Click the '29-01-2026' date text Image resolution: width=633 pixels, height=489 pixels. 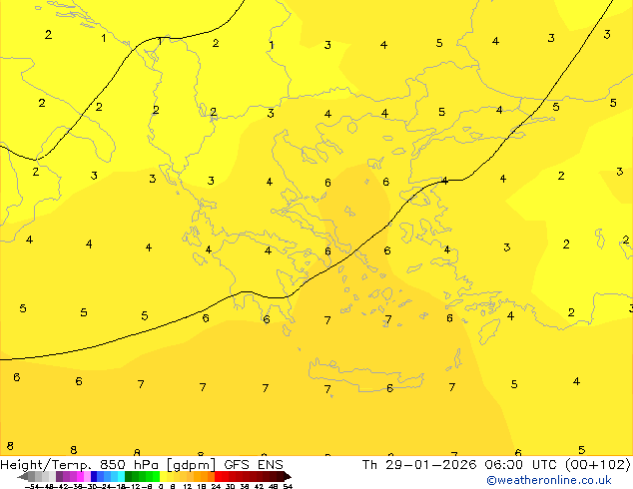(430, 464)
